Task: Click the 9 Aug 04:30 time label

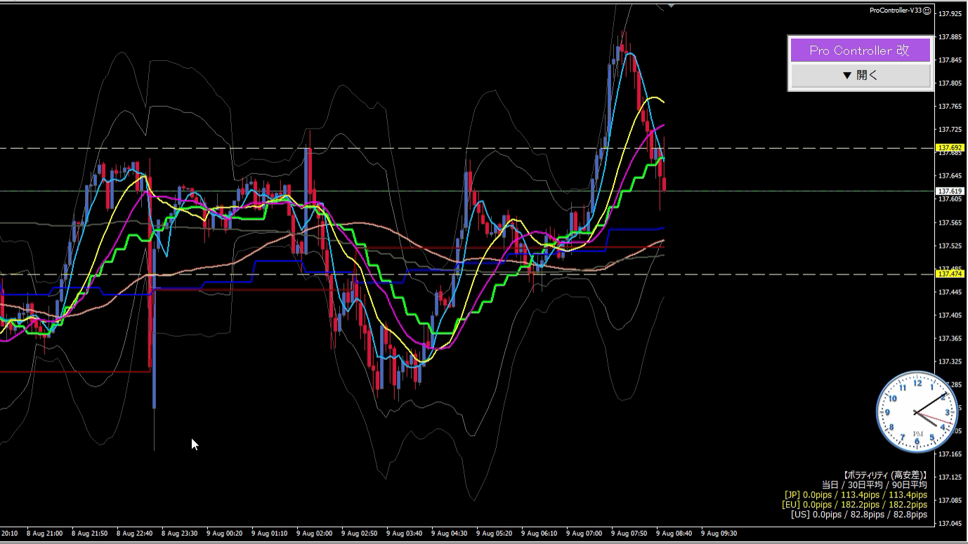Action: (449, 533)
